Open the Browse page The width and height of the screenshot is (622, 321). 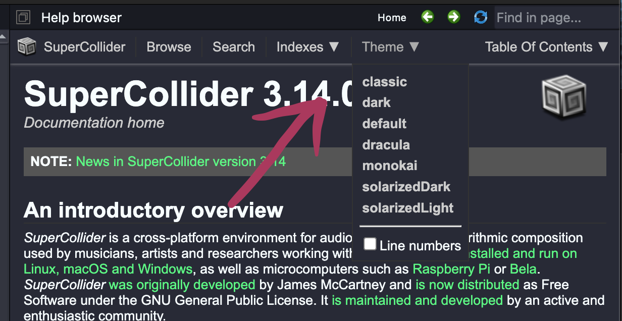pos(169,47)
